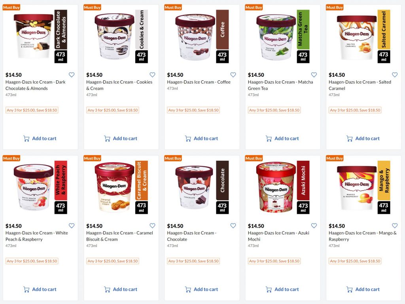This screenshot has height=304, width=405.
Task: Open Haagen-Dazs Mango & Raspberry product link
Action: (x=362, y=236)
